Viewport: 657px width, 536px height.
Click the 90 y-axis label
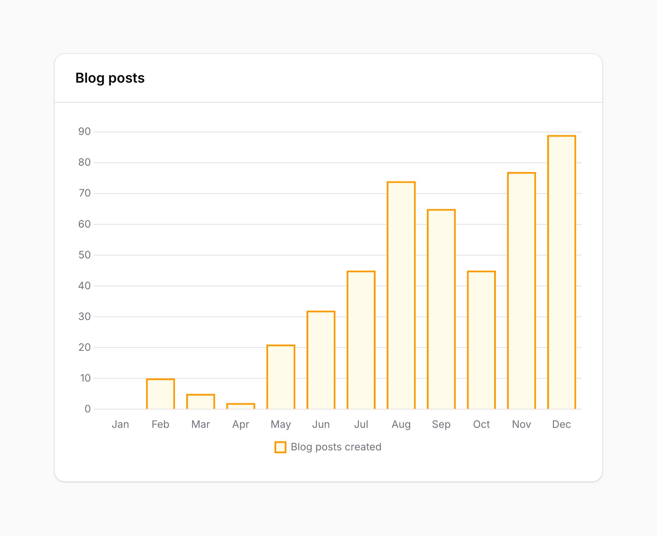(x=84, y=132)
